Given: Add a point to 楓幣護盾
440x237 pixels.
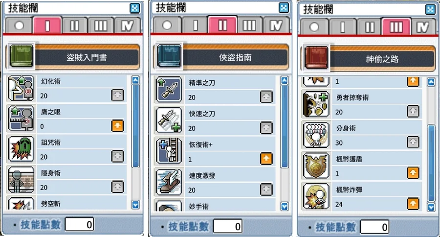Looking at the screenshot, I should tap(413, 173).
